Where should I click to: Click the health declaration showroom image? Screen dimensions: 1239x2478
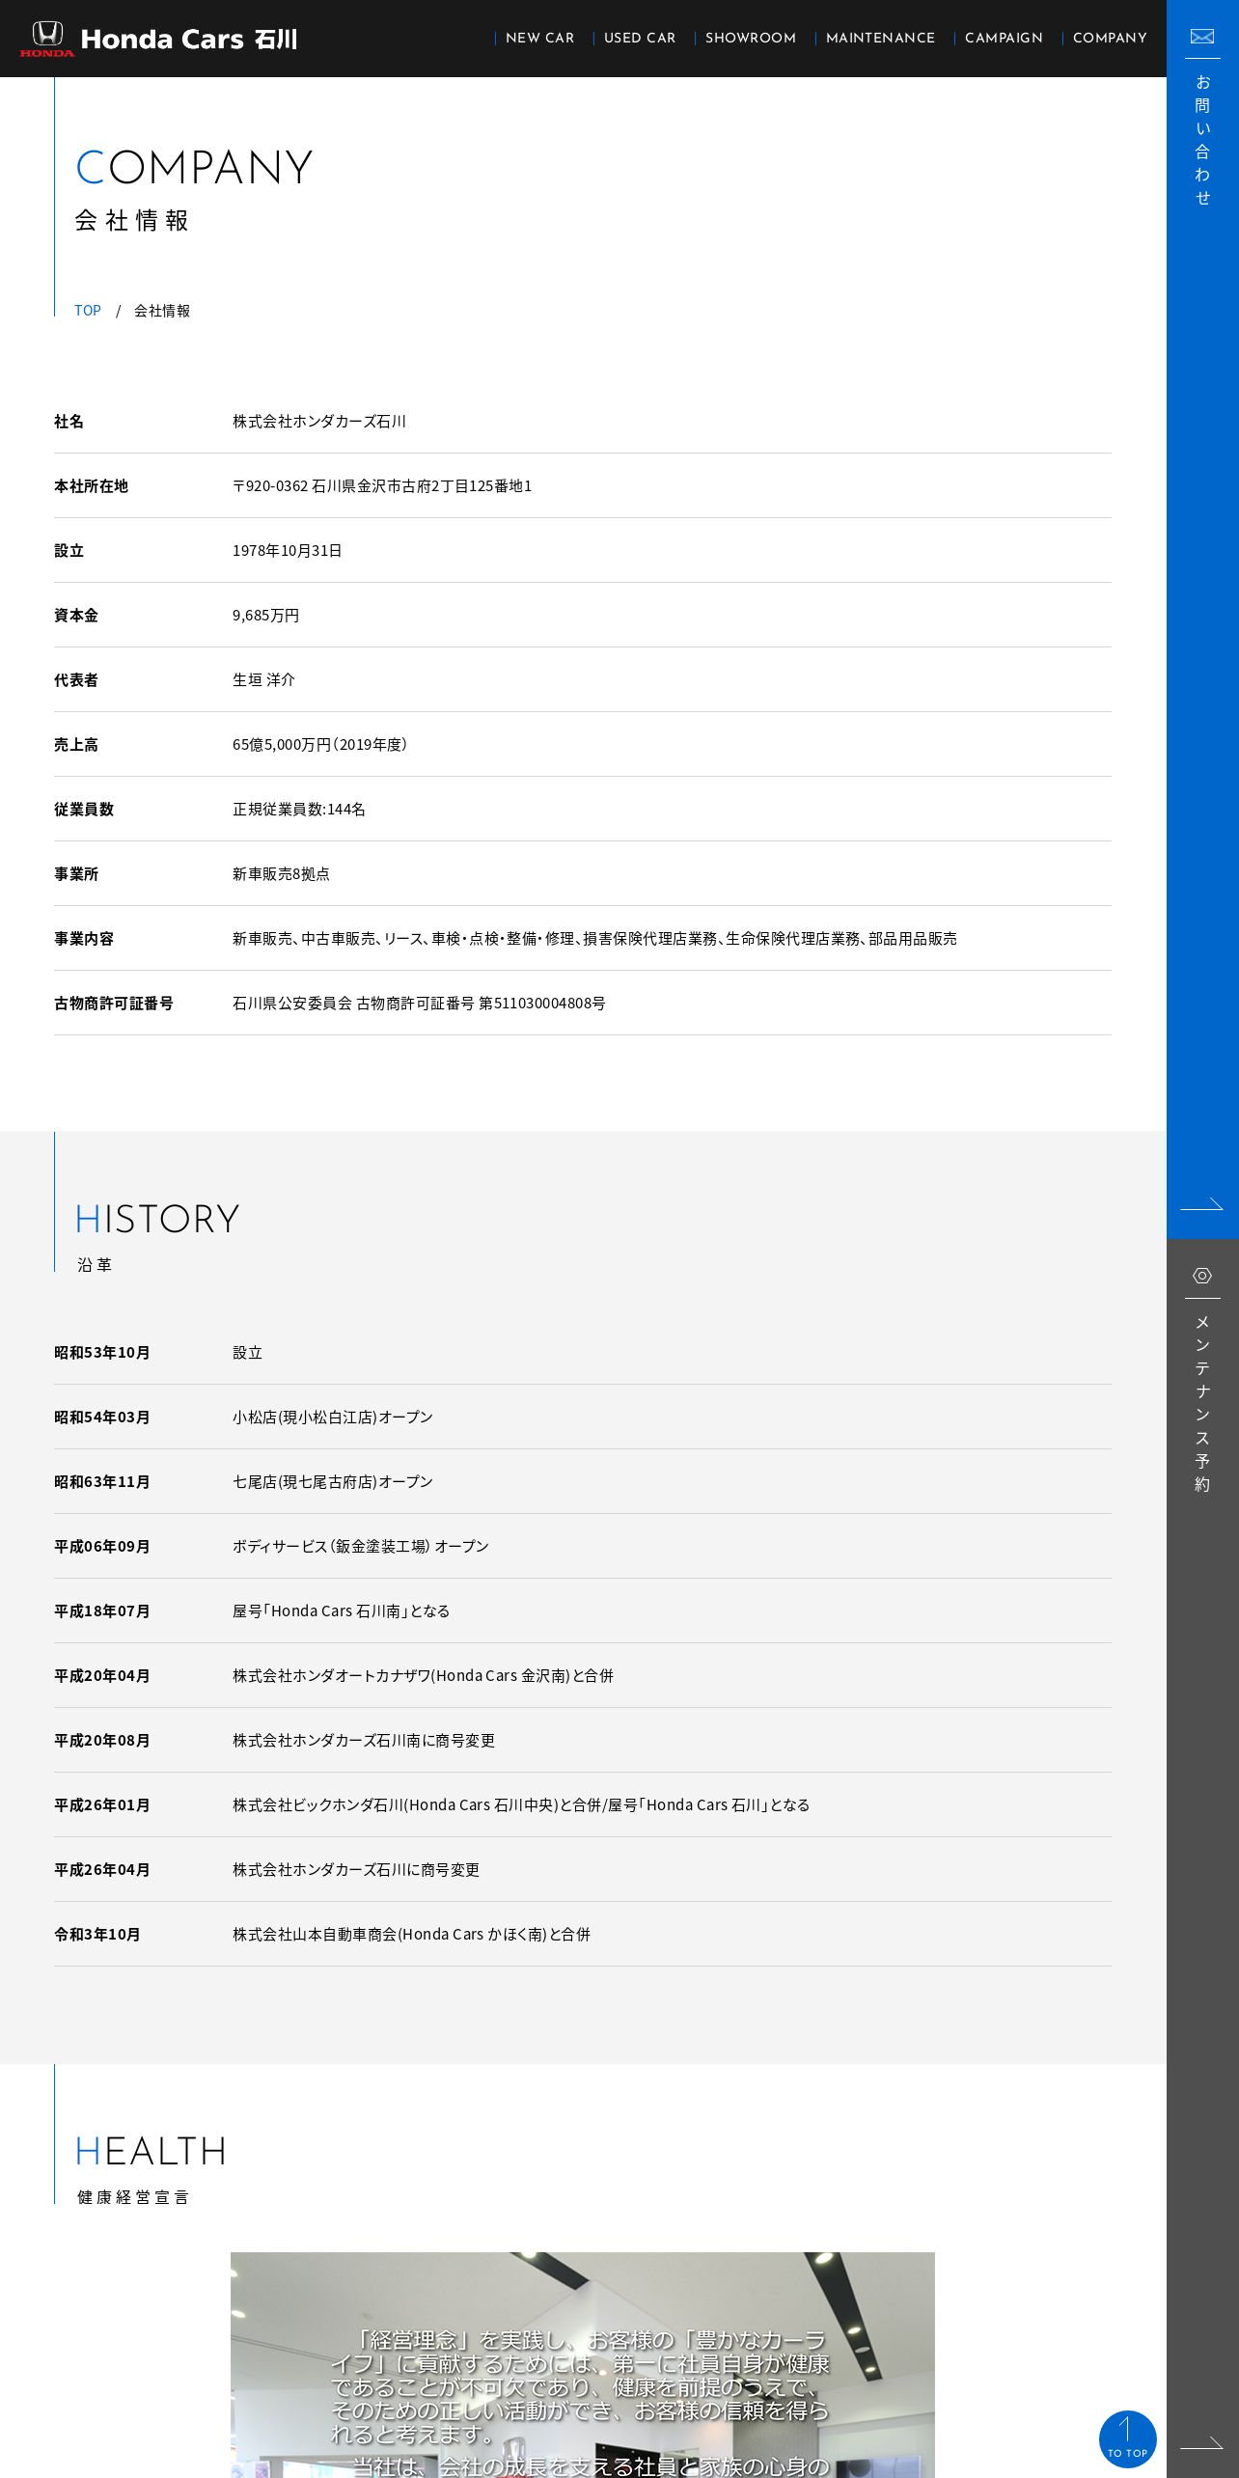[583, 2364]
